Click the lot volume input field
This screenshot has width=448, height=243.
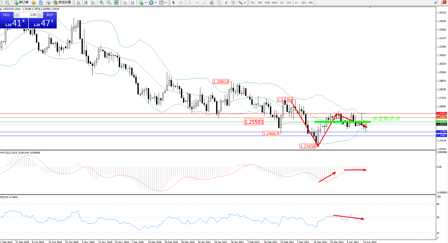coord(28,15)
